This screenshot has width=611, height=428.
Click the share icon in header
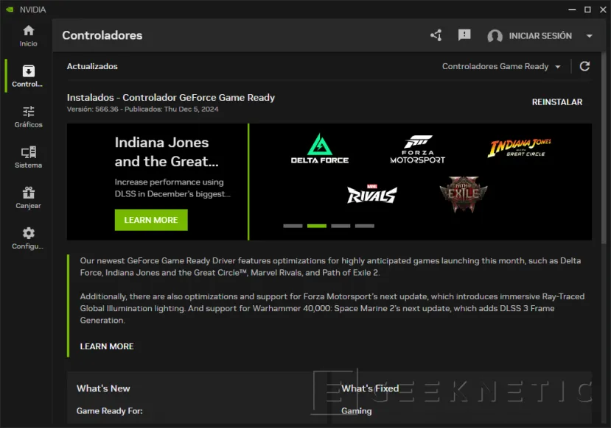tap(436, 35)
